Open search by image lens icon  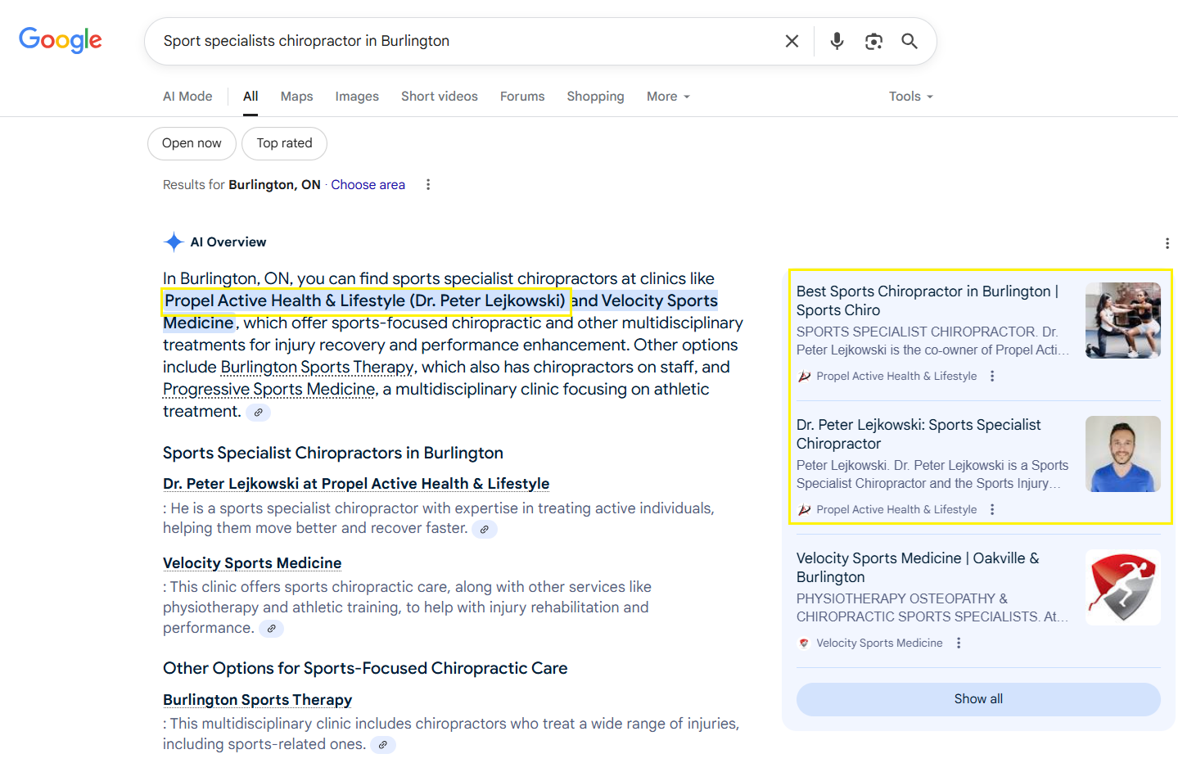pyautogui.click(x=873, y=41)
